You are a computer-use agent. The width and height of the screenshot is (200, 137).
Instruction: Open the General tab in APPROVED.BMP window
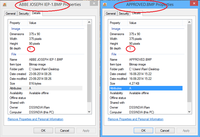[x=111, y=14]
